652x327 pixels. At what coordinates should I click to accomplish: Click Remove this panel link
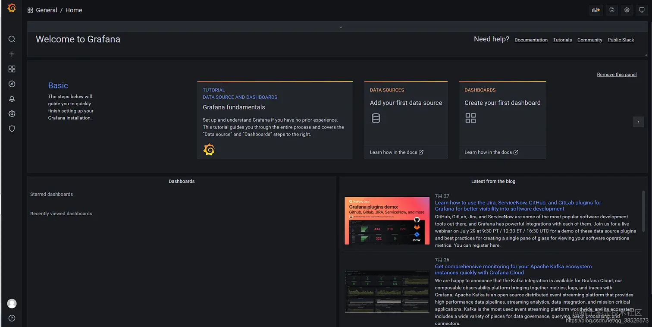(617, 75)
